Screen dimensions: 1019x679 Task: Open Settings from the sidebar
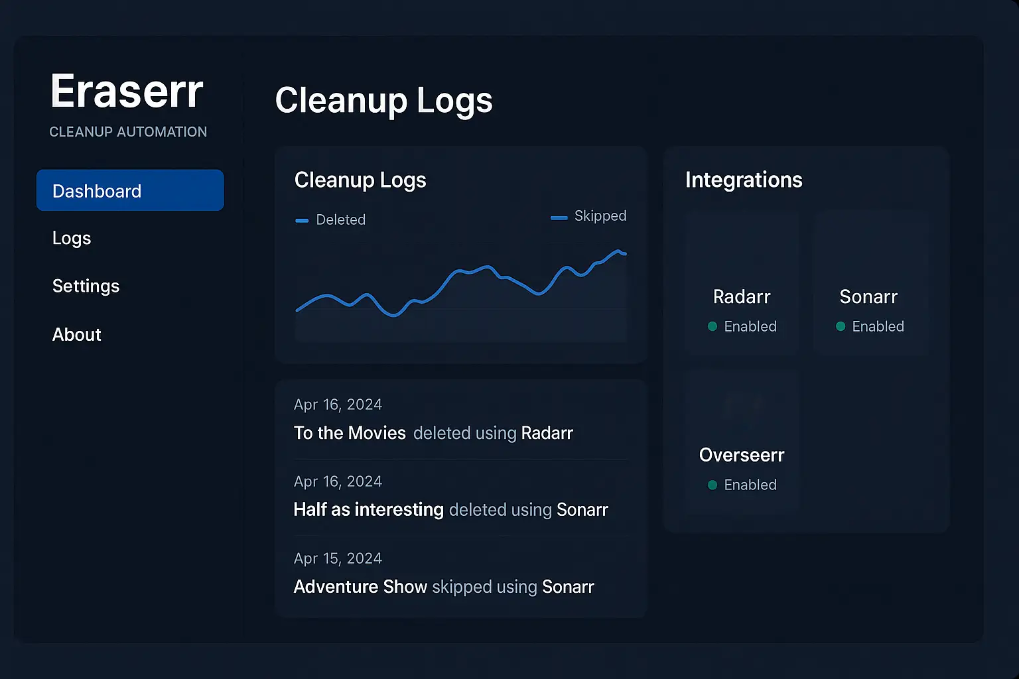(x=86, y=286)
